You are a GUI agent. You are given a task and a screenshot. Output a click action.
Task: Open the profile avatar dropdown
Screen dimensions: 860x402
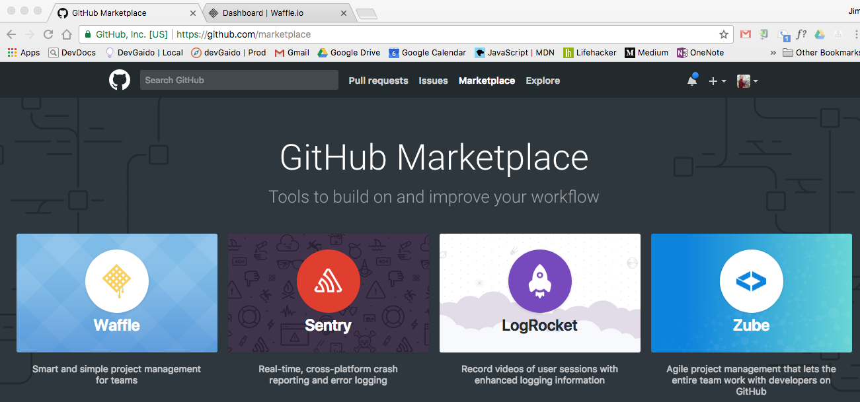coord(747,81)
